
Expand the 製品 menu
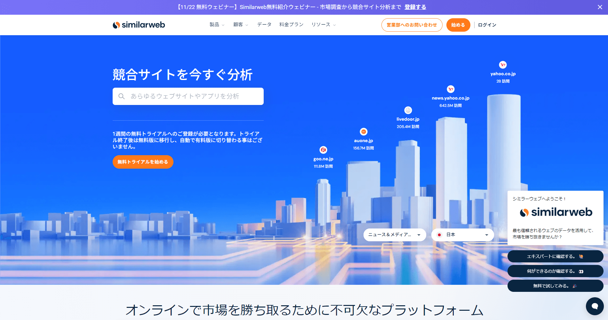(217, 25)
